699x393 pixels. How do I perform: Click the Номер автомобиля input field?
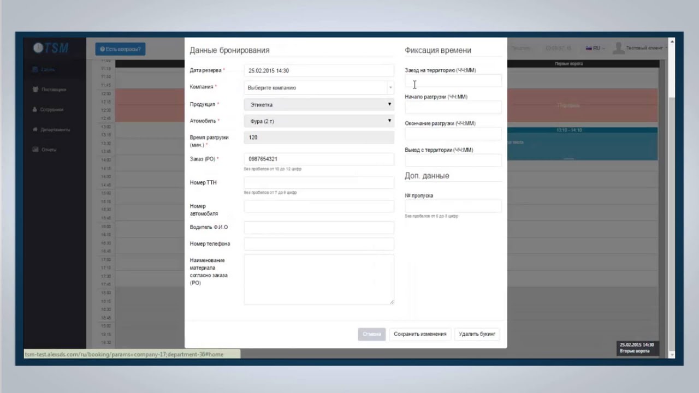[319, 206]
